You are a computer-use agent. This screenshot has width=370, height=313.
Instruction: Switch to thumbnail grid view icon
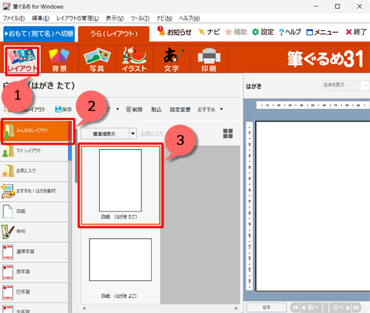[228, 134]
